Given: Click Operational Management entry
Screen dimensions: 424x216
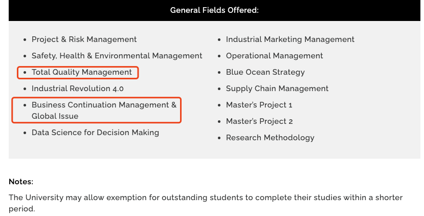Looking at the screenshot, I should 275,56.
